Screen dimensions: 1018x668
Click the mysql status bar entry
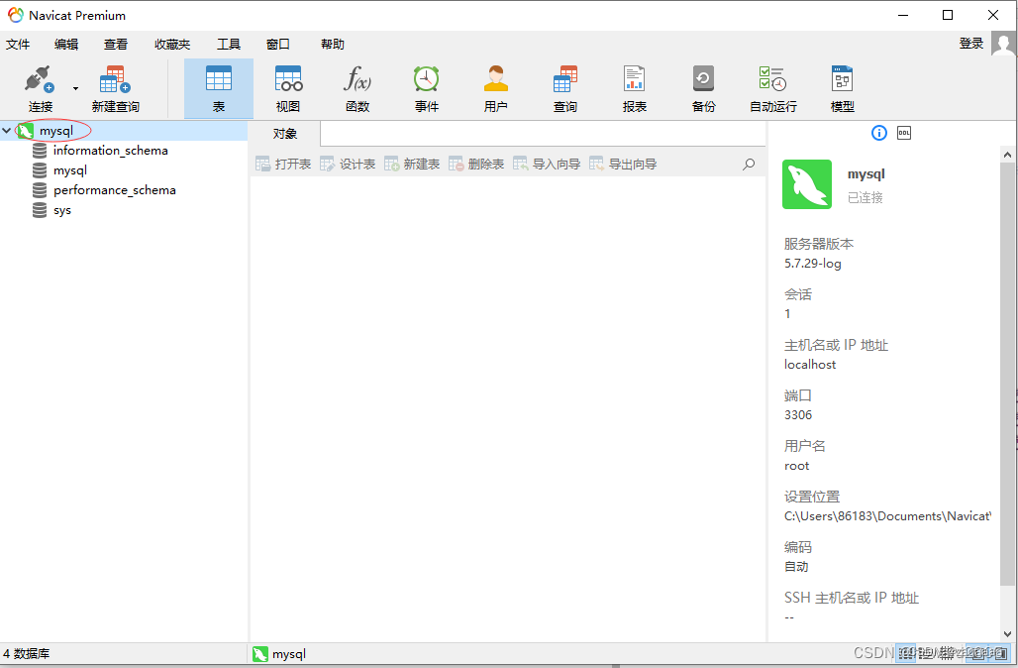(279, 654)
